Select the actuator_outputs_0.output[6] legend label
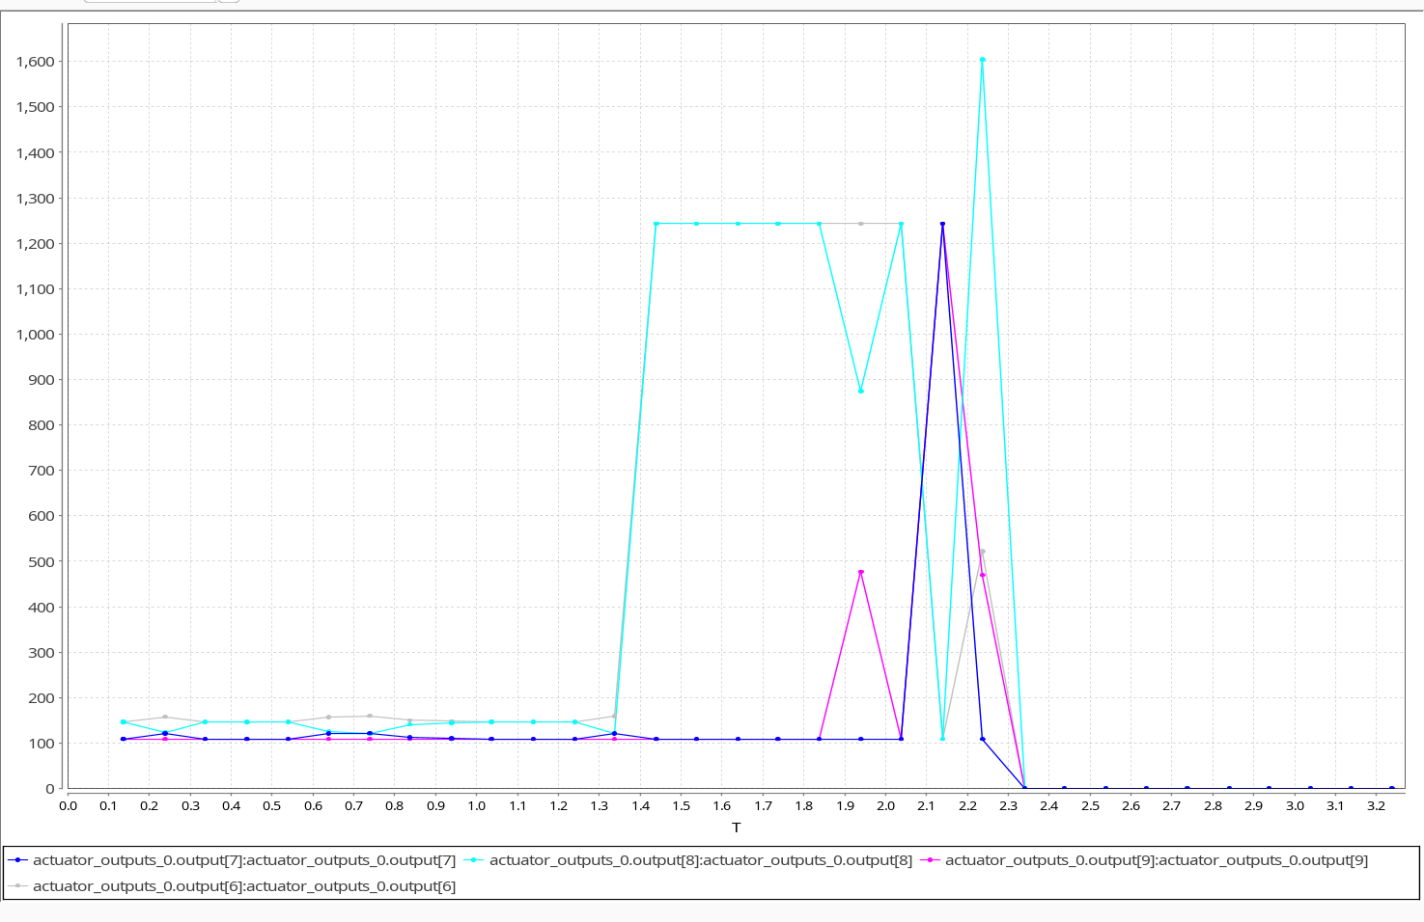1424x922 pixels. [244, 886]
